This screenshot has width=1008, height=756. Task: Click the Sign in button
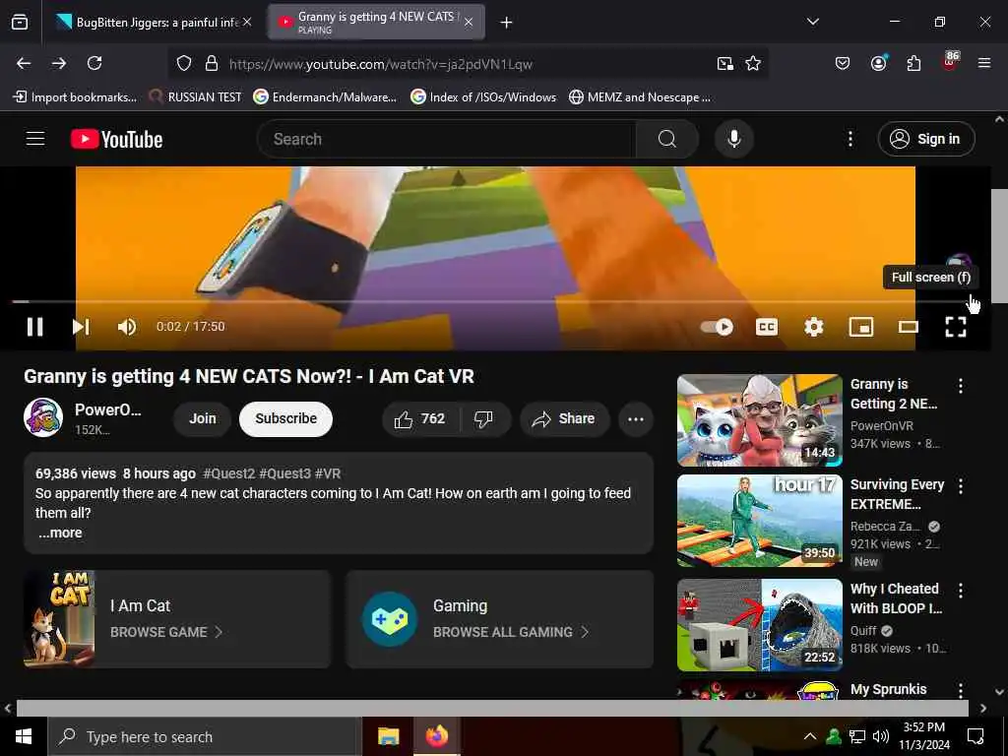[926, 139]
